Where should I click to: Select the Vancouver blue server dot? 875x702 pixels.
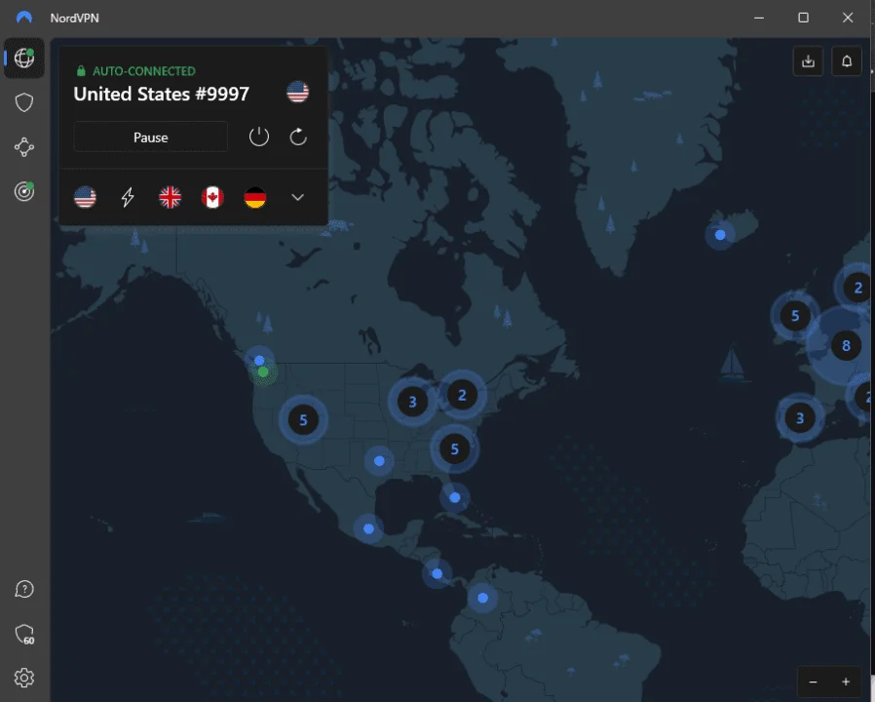tap(259, 360)
